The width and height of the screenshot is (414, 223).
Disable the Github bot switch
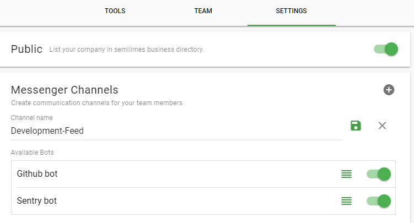379,174
